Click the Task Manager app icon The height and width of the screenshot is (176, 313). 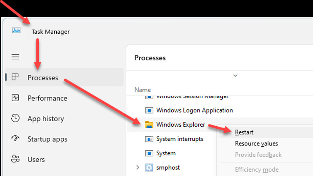tap(16, 31)
